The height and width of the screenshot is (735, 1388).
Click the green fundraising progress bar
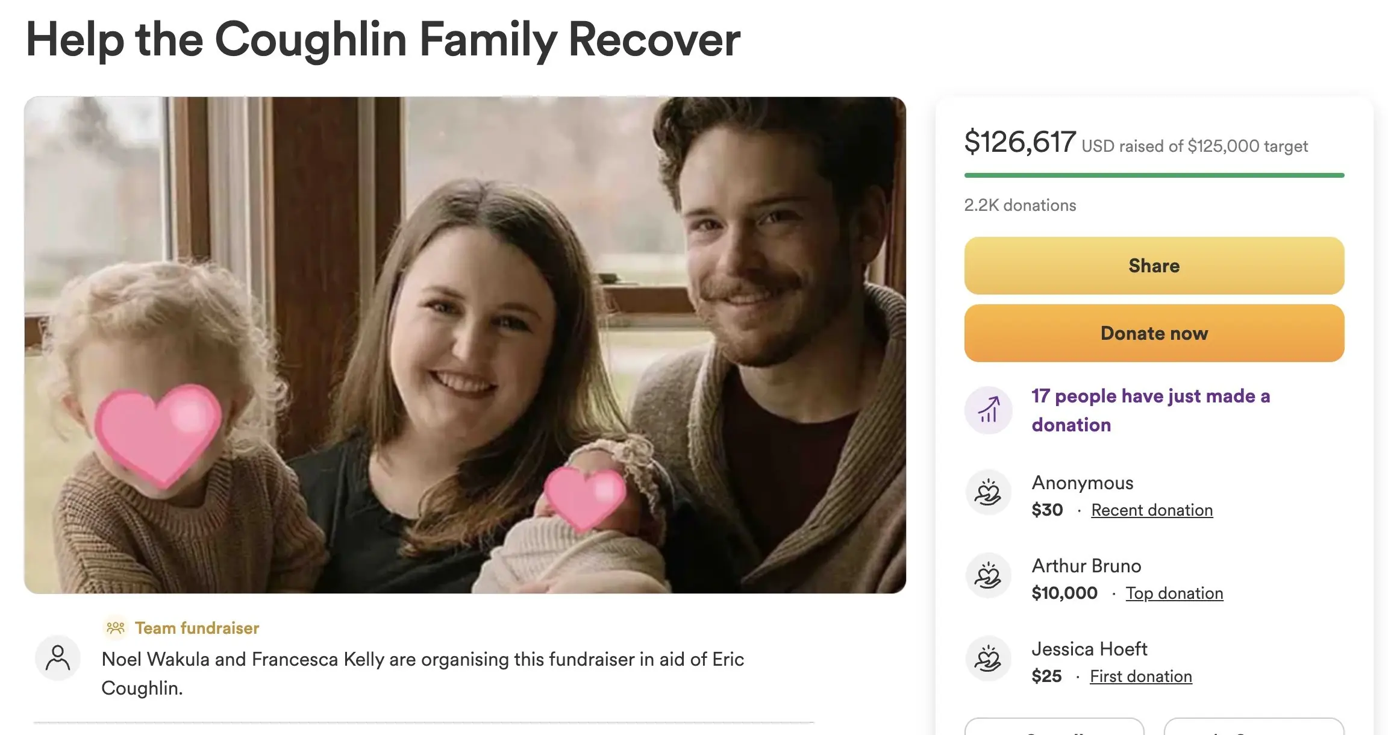pyautogui.click(x=1153, y=176)
